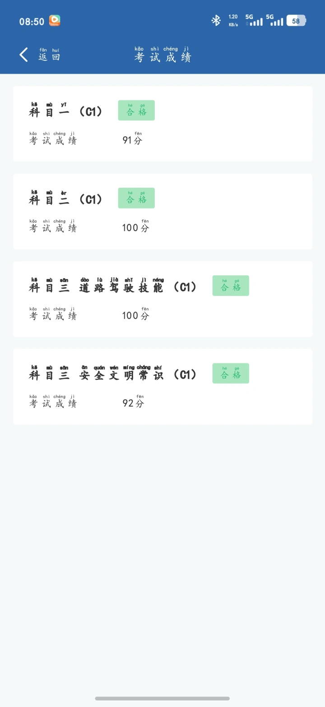Tap the back arrow icon

tap(24, 55)
